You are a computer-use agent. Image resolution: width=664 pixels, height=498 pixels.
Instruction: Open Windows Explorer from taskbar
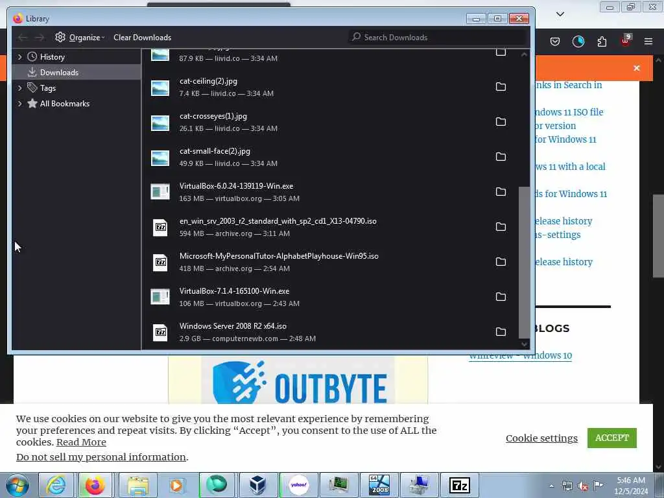[x=137, y=485]
